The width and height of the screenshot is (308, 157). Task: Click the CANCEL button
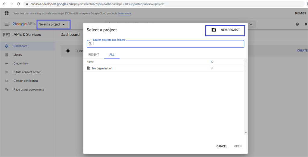(222, 146)
